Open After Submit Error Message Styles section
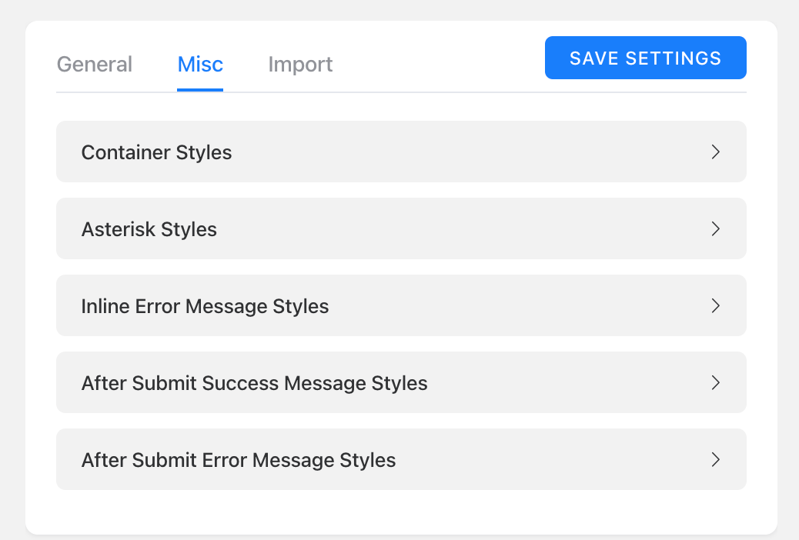 pos(401,459)
